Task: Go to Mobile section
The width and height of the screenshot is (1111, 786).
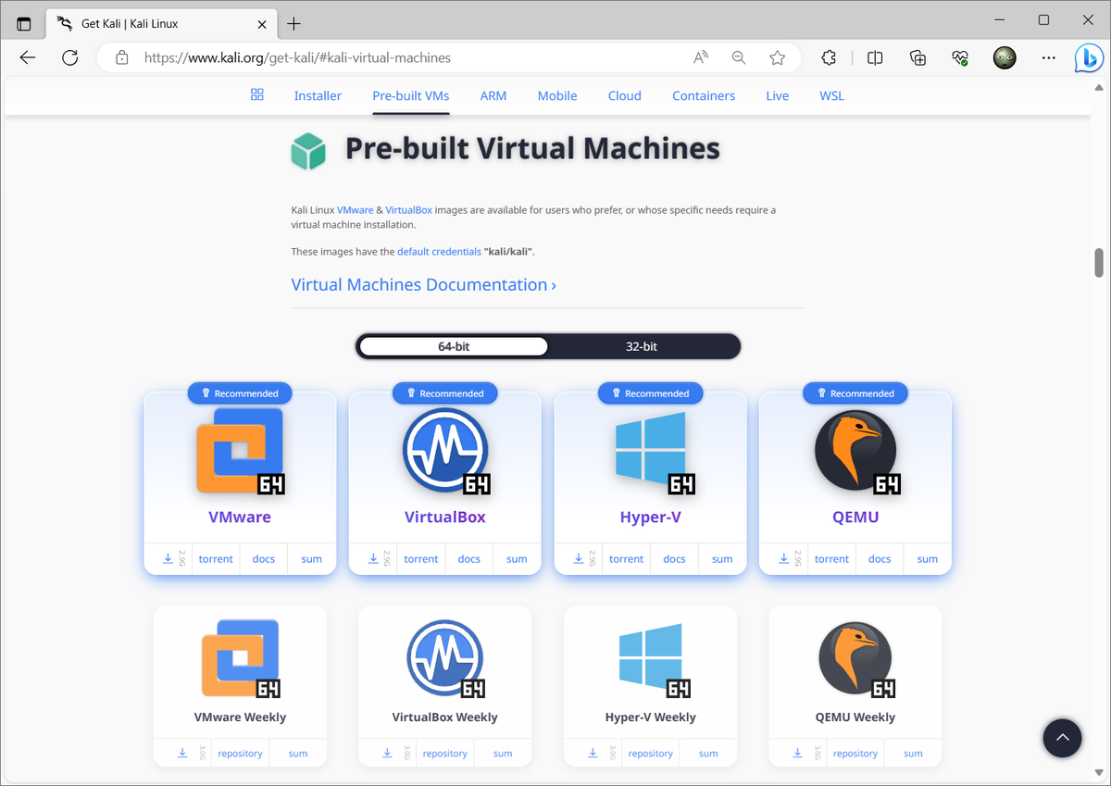Action: pos(557,95)
